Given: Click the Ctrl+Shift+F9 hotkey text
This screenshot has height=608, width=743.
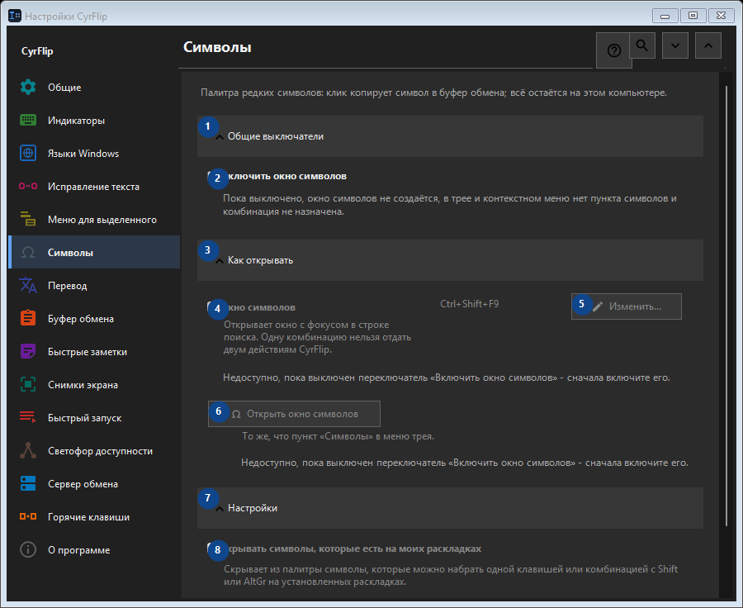Looking at the screenshot, I should [x=469, y=304].
